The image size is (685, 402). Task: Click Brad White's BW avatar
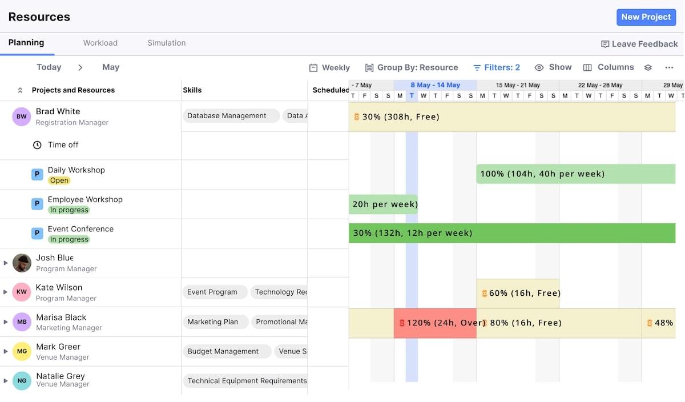point(22,116)
